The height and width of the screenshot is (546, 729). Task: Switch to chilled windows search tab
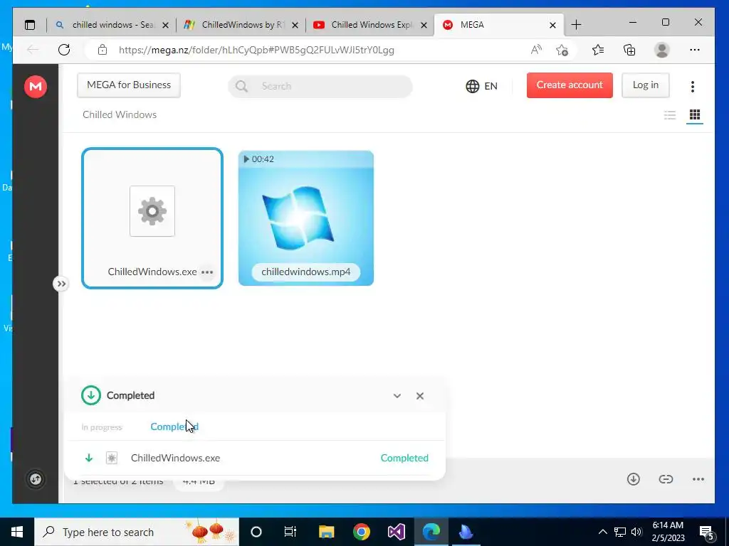(110, 25)
